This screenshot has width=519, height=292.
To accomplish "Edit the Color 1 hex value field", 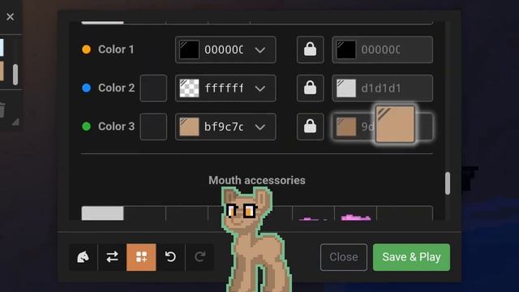I will pyautogui.click(x=224, y=49).
